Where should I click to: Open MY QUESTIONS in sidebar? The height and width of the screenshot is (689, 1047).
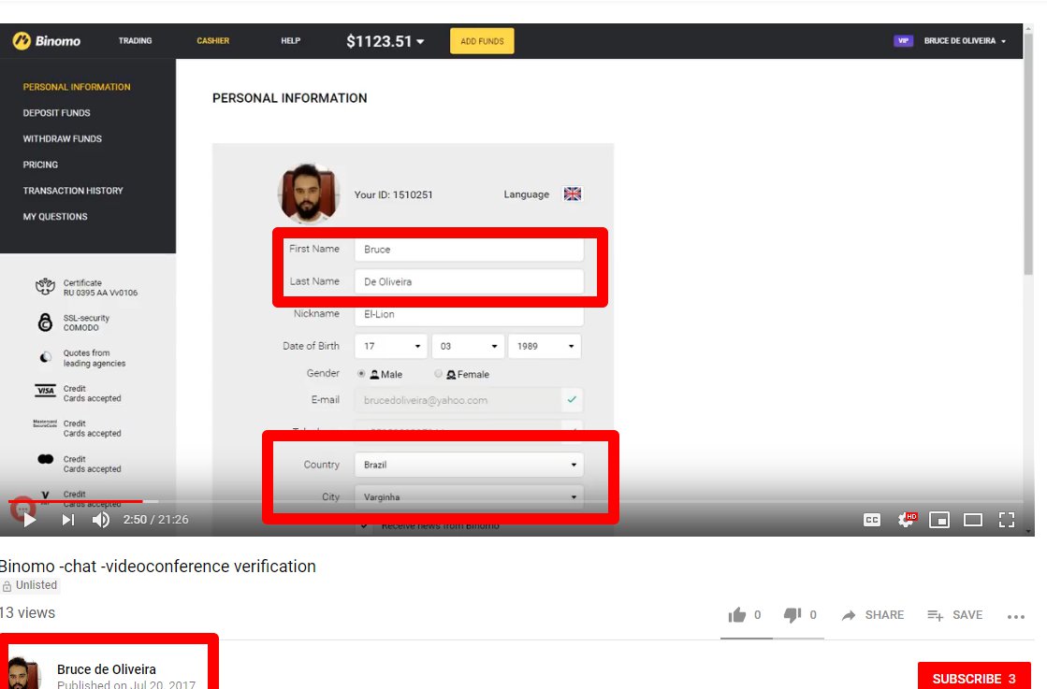pos(55,217)
